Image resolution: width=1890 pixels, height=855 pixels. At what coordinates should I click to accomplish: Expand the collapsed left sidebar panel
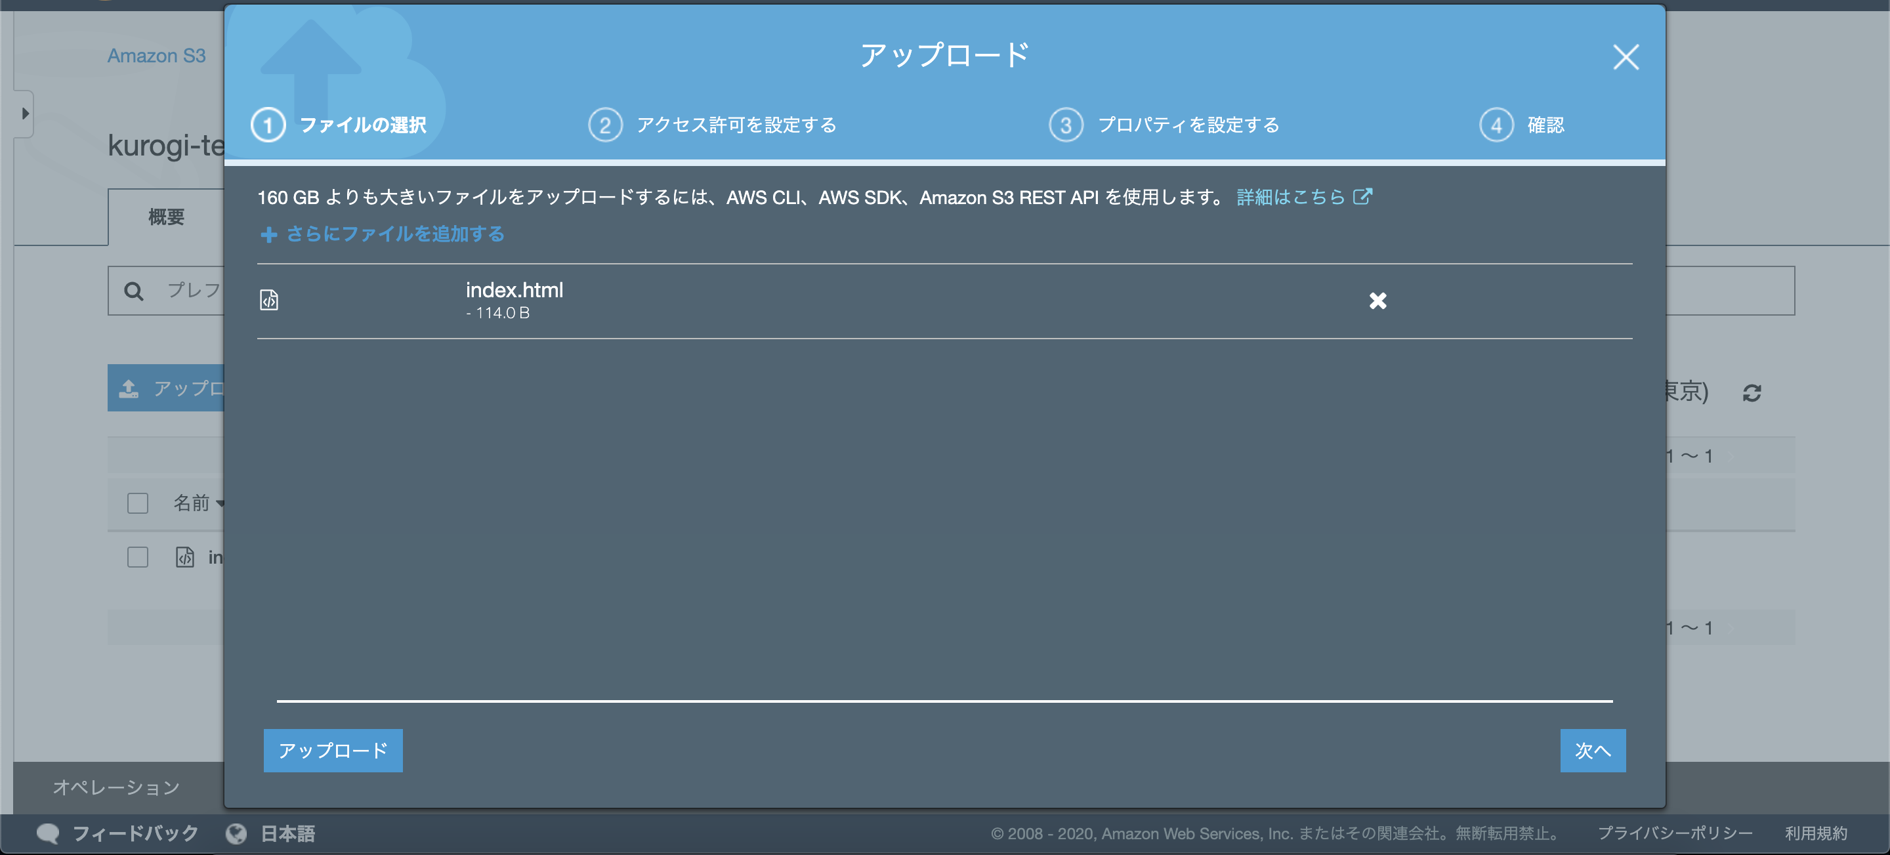tap(26, 113)
